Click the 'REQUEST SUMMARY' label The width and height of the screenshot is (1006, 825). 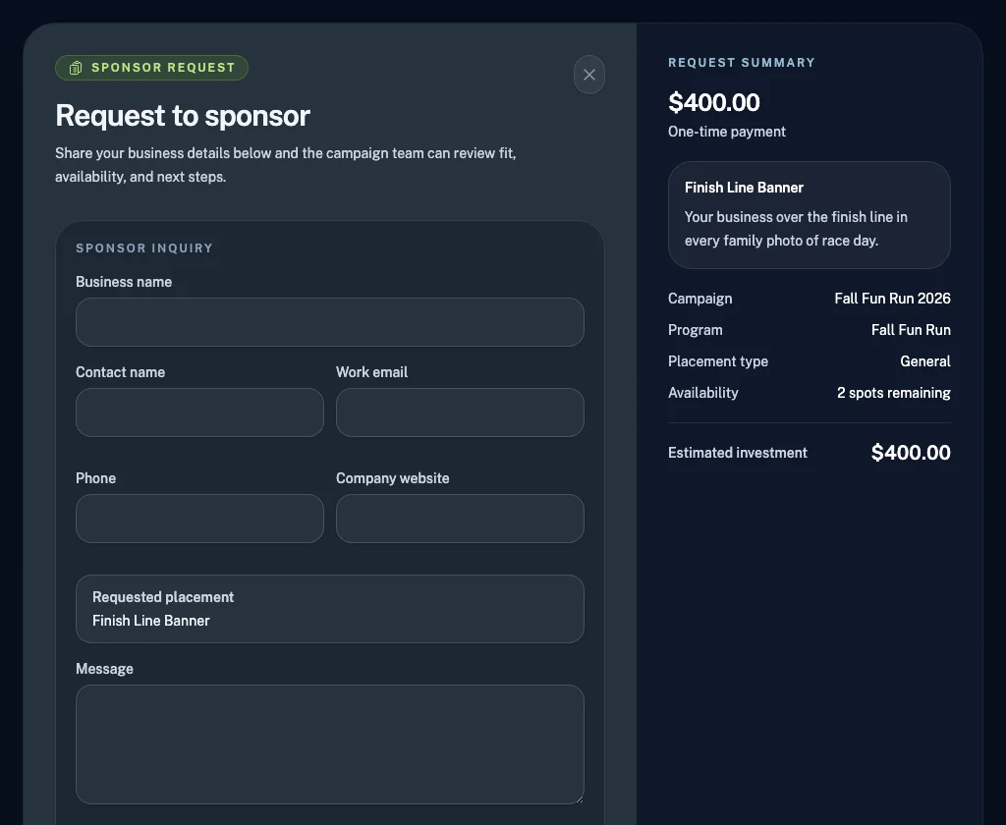[742, 63]
